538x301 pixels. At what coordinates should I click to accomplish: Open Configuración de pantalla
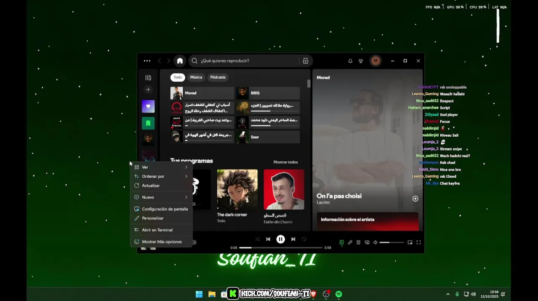(161, 209)
